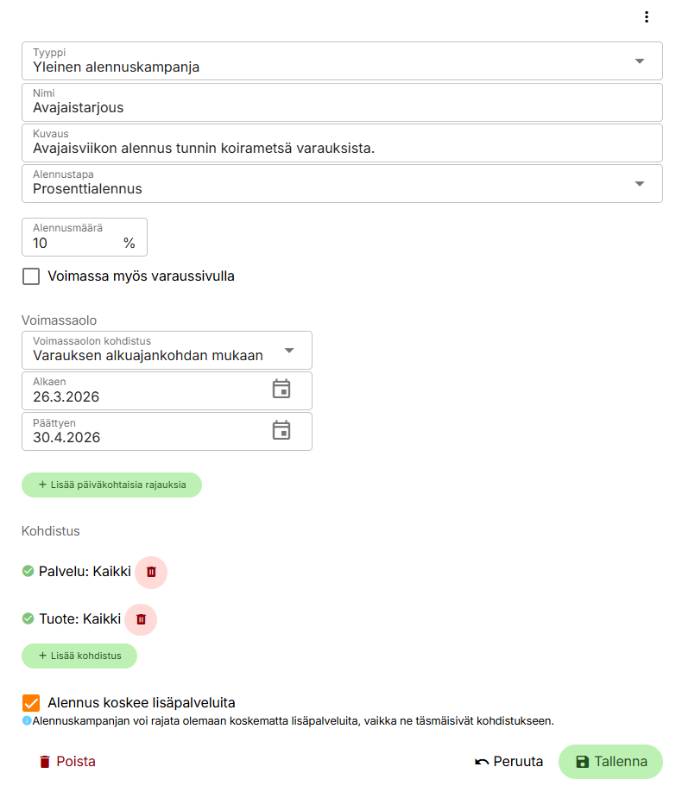Save the campaign with Tallenna

tap(610, 762)
